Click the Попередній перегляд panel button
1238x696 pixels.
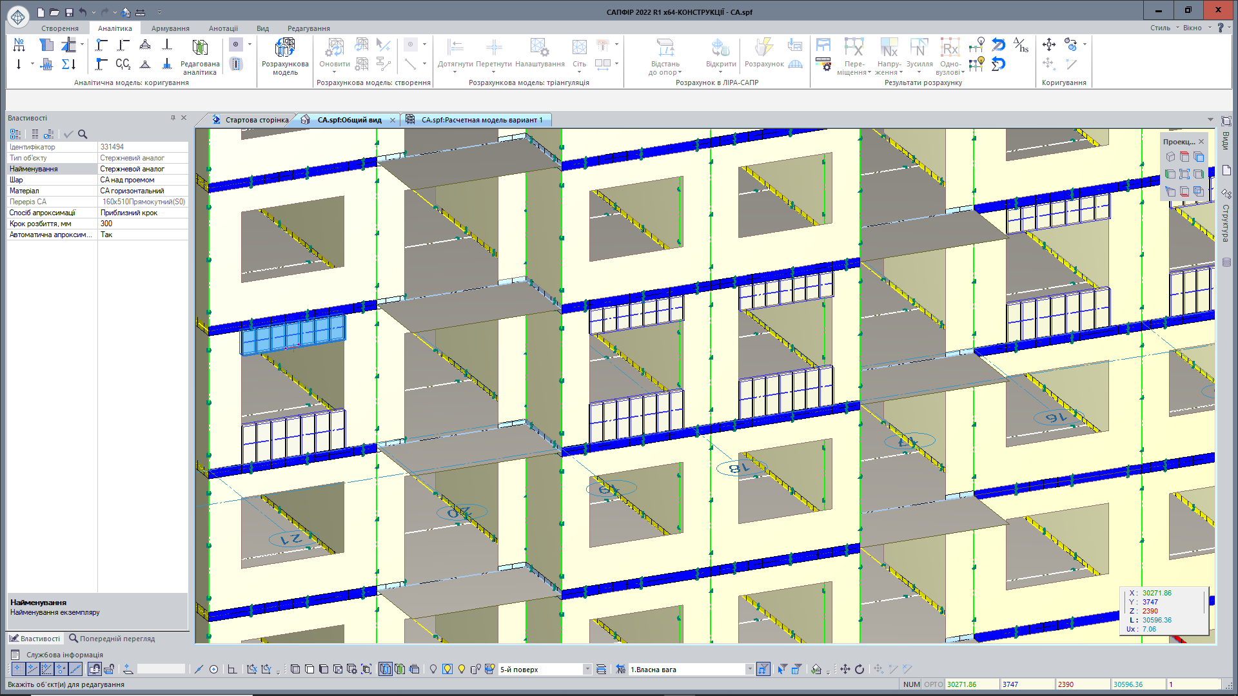pos(112,639)
